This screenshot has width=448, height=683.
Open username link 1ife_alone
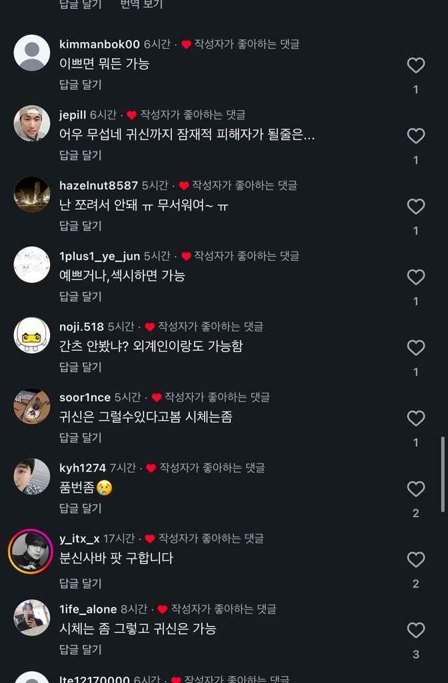pyautogui.click(x=88, y=609)
